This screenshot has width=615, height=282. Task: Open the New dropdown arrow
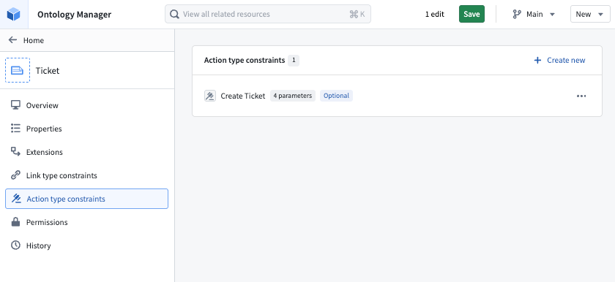600,15
